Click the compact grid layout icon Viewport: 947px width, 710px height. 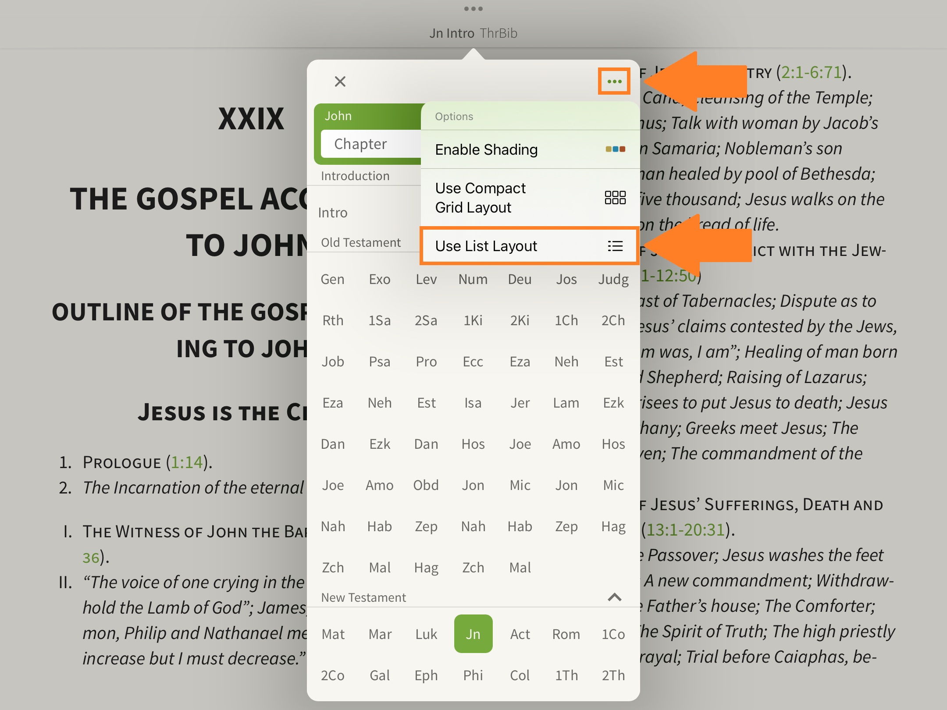tap(615, 198)
